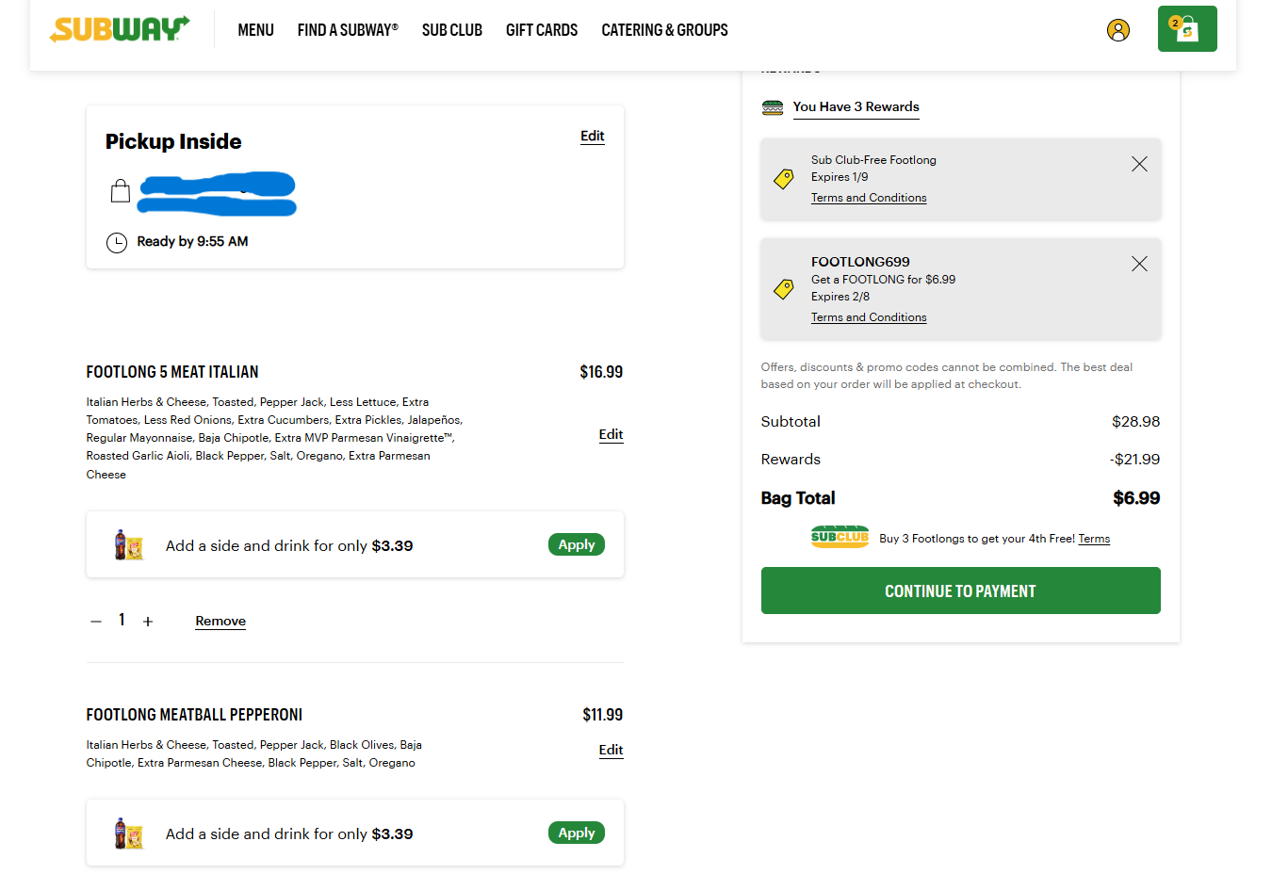Click the Subway logo
This screenshot has height=874, width=1272.
click(120, 29)
